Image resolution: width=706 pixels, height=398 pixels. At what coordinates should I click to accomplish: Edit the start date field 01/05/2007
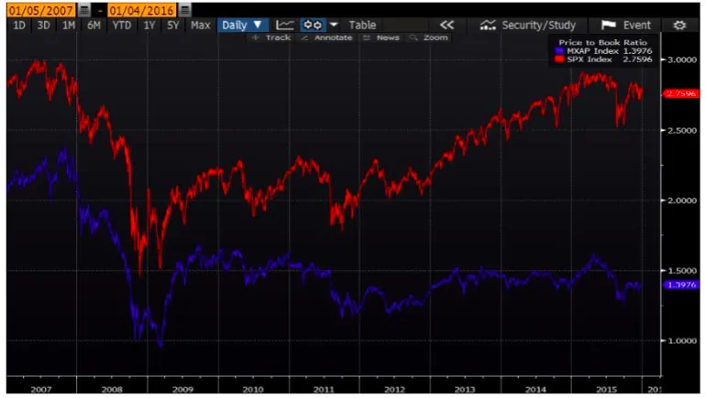tap(41, 10)
